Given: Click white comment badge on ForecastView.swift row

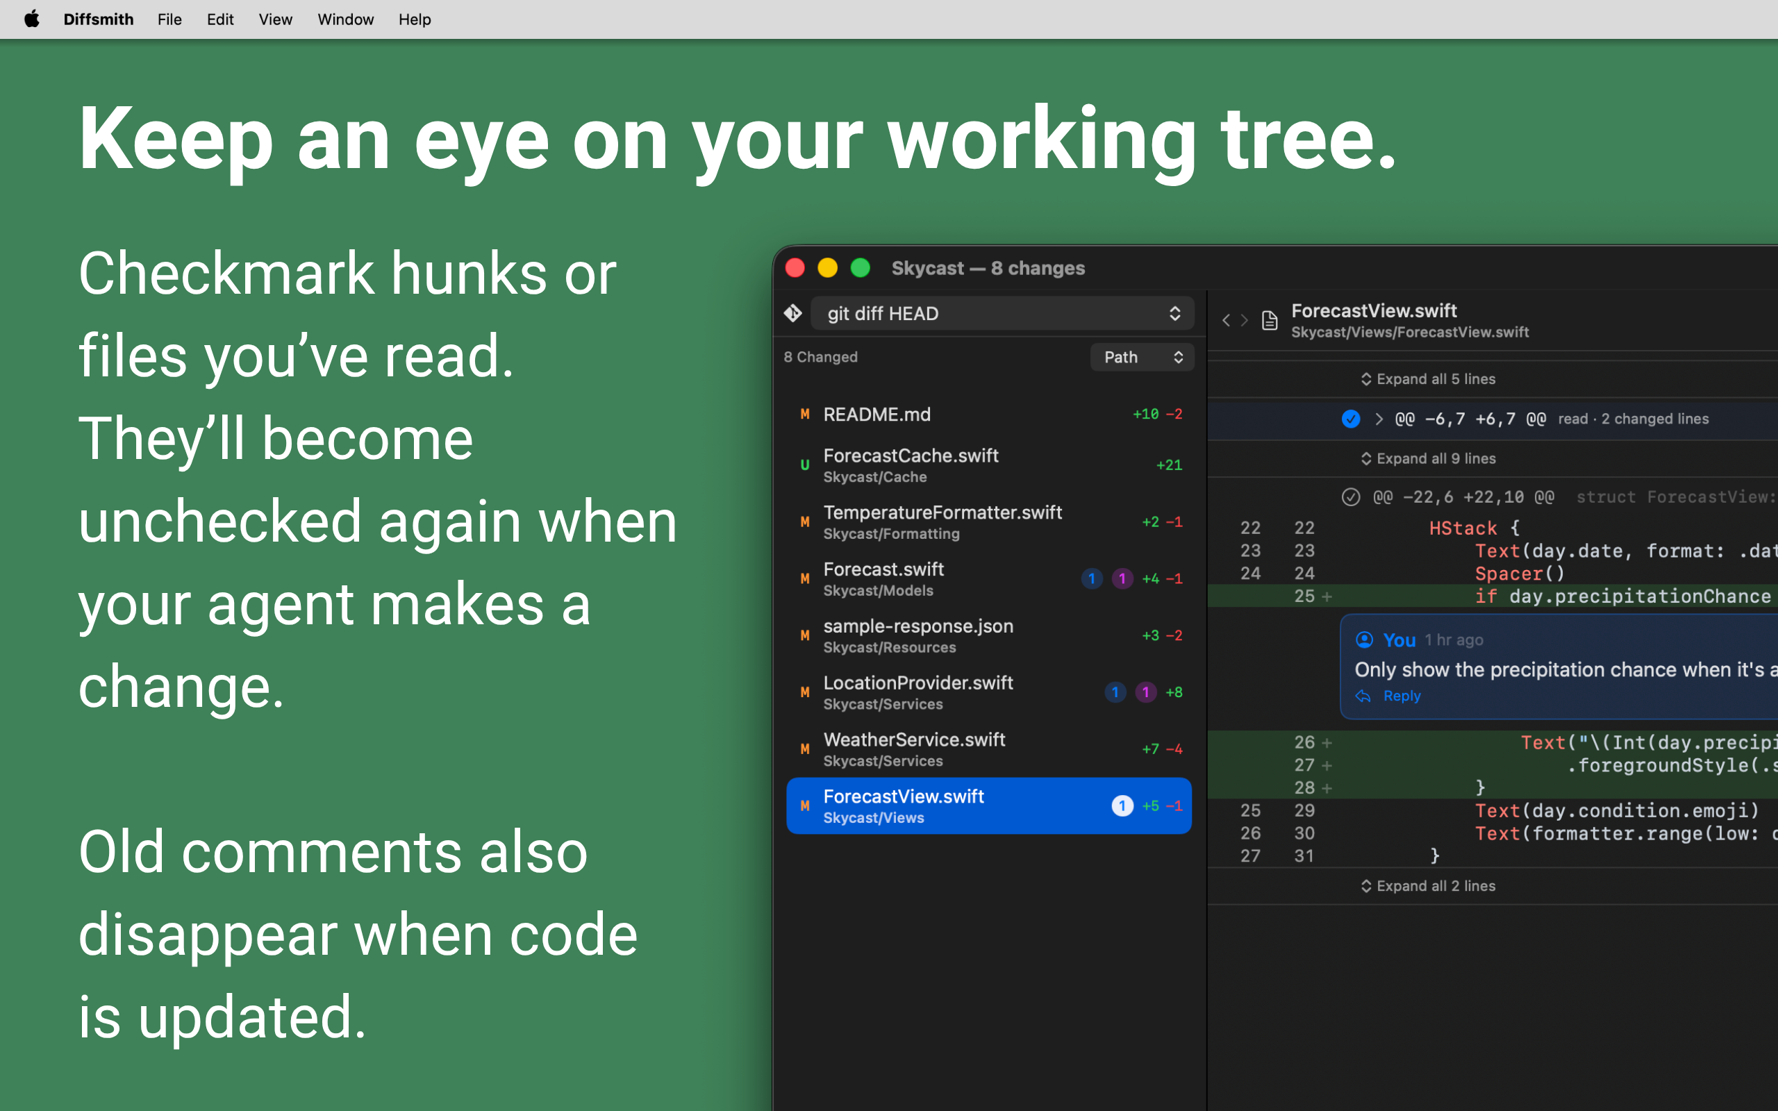Looking at the screenshot, I should coord(1122,806).
